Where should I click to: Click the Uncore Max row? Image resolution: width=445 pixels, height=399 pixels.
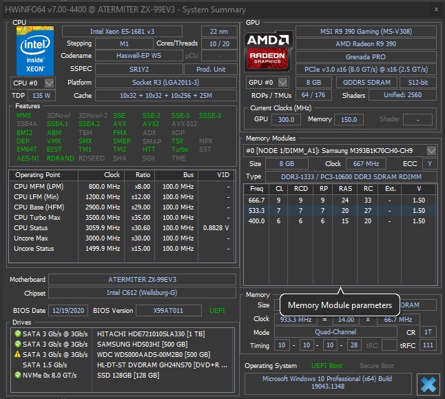122,238
